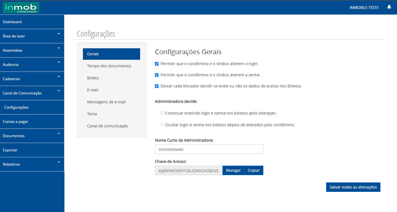Click the Administradora decide label
Image resolution: width=397 pixels, height=212 pixels.
[176, 101]
